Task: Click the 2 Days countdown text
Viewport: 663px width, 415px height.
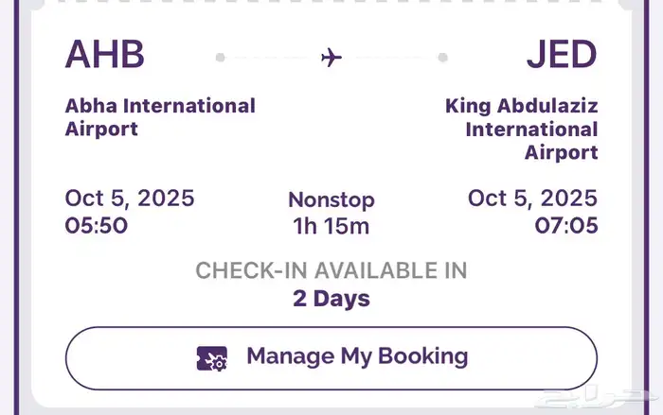Action: point(331,299)
